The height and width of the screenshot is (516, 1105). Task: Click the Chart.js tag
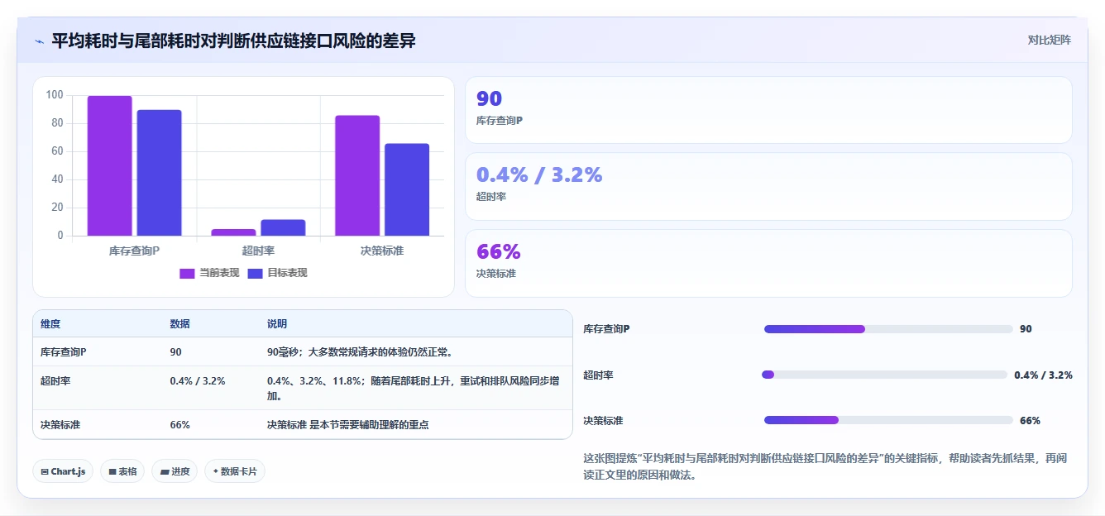[64, 471]
